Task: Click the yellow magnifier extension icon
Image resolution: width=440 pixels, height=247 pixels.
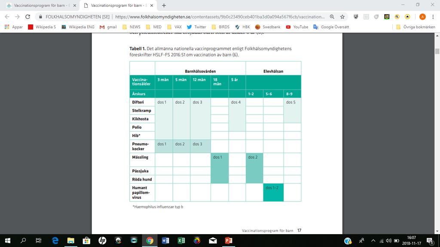Action: tap(397, 17)
